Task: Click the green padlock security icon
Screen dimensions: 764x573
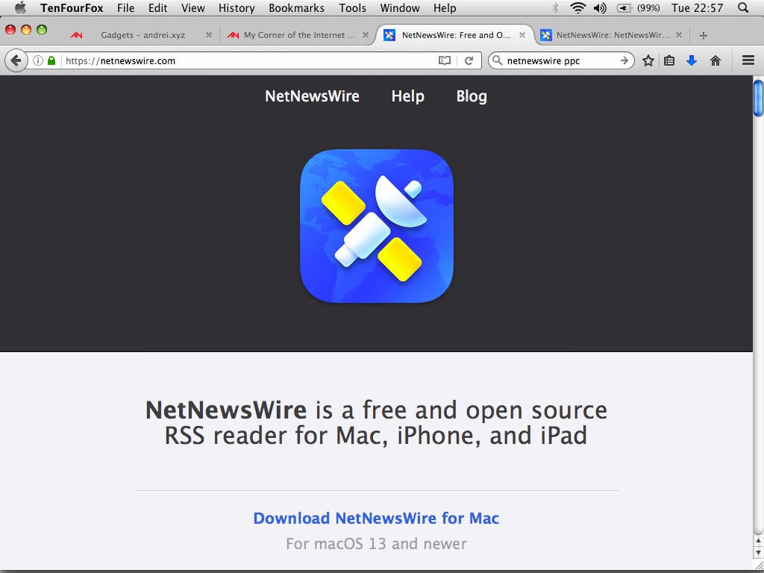Action: pyautogui.click(x=51, y=60)
